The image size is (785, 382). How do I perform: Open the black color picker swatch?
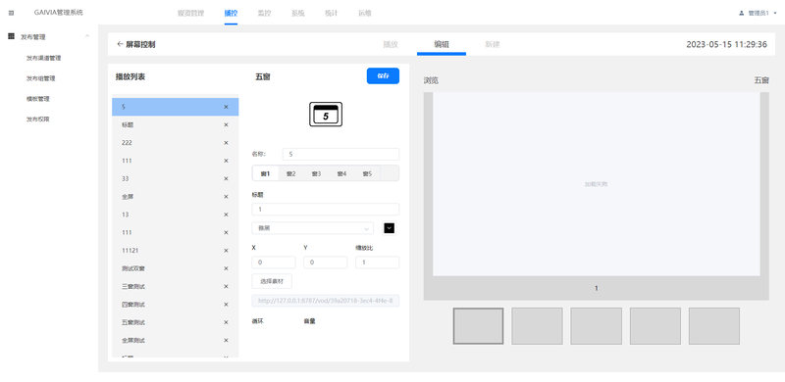[x=389, y=228]
